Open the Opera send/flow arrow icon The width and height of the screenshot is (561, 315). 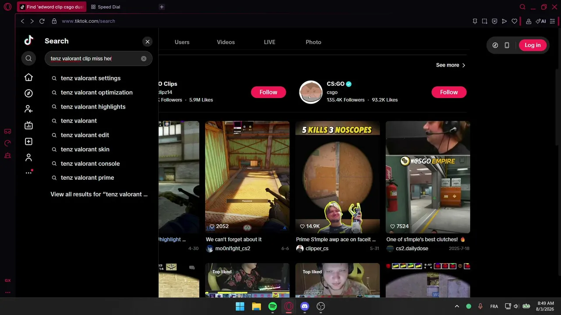[504, 21]
